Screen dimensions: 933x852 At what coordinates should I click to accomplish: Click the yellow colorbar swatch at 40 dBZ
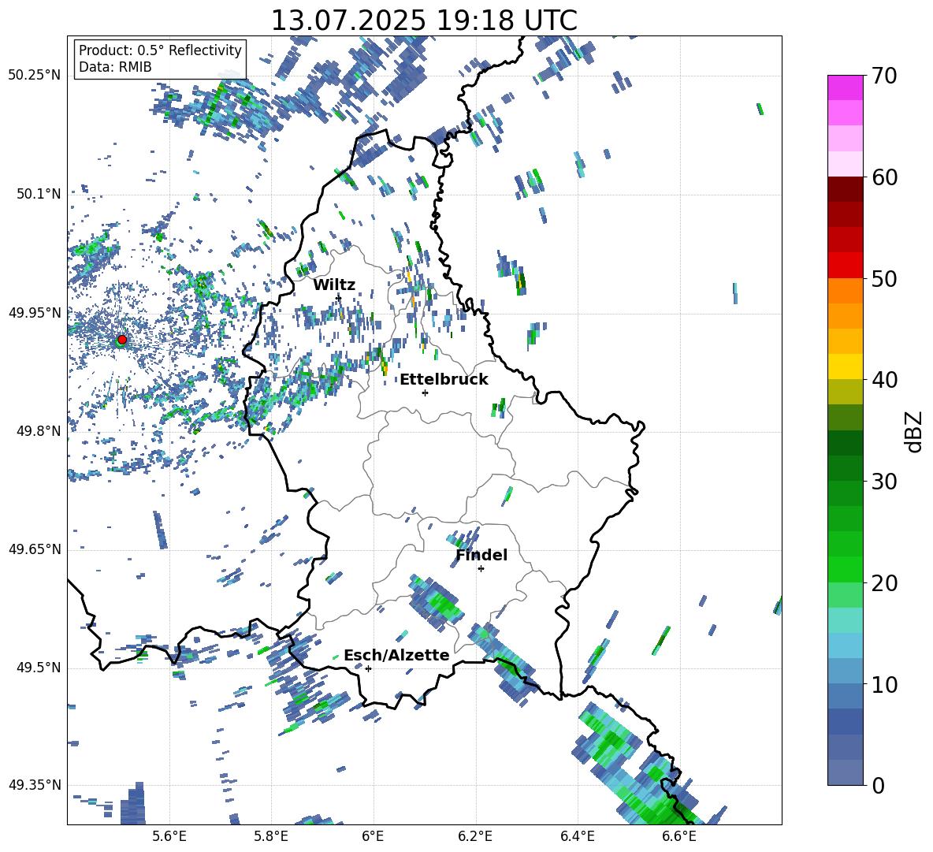pyautogui.click(x=846, y=366)
